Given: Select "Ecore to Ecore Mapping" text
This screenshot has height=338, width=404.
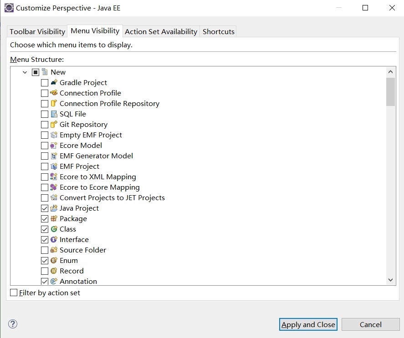Looking at the screenshot, I should coord(100,187).
